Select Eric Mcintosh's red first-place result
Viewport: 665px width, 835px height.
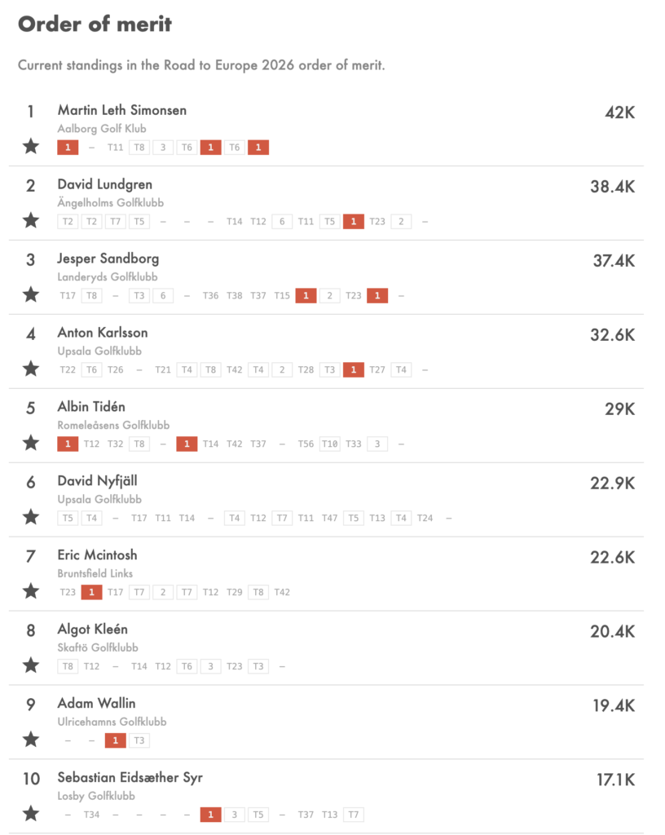91,592
